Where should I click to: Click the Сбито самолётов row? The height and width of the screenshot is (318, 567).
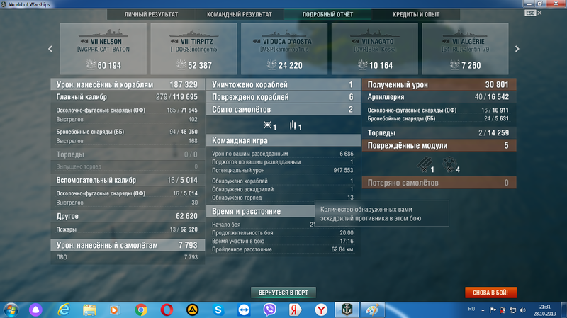pos(283,110)
